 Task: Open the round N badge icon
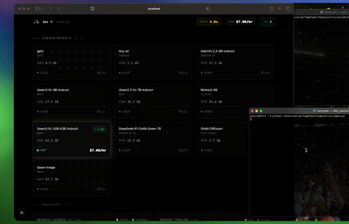22,213
